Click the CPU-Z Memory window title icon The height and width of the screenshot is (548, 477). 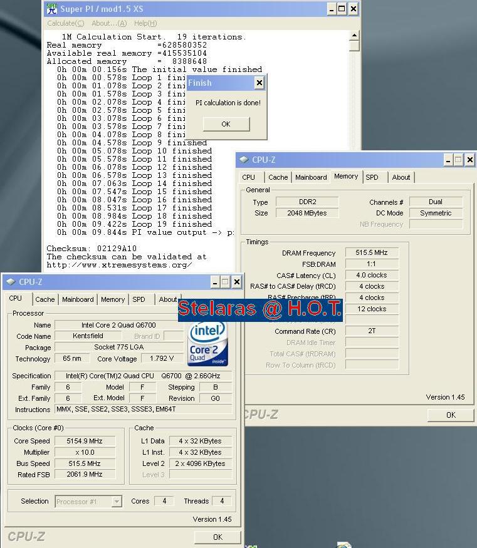(x=244, y=160)
